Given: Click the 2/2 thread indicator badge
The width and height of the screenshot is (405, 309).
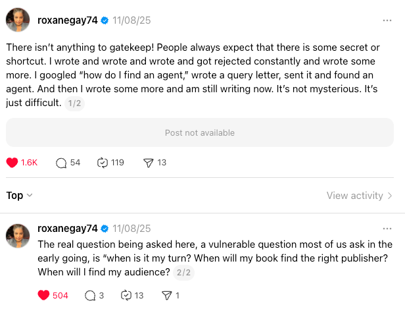Looking at the screenshot, I should [x=183, y=272].
